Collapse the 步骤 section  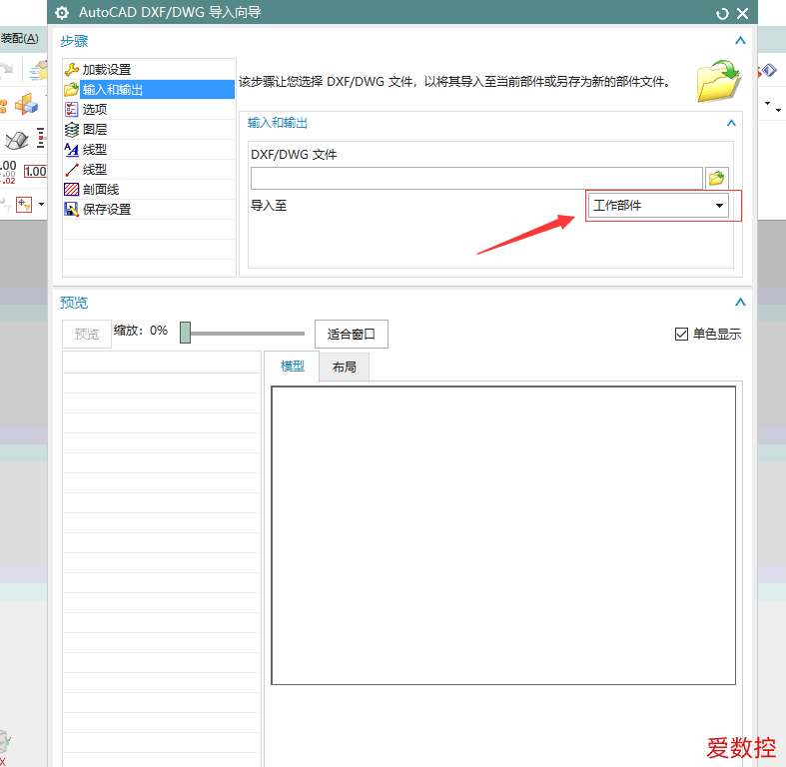[740, 41]
